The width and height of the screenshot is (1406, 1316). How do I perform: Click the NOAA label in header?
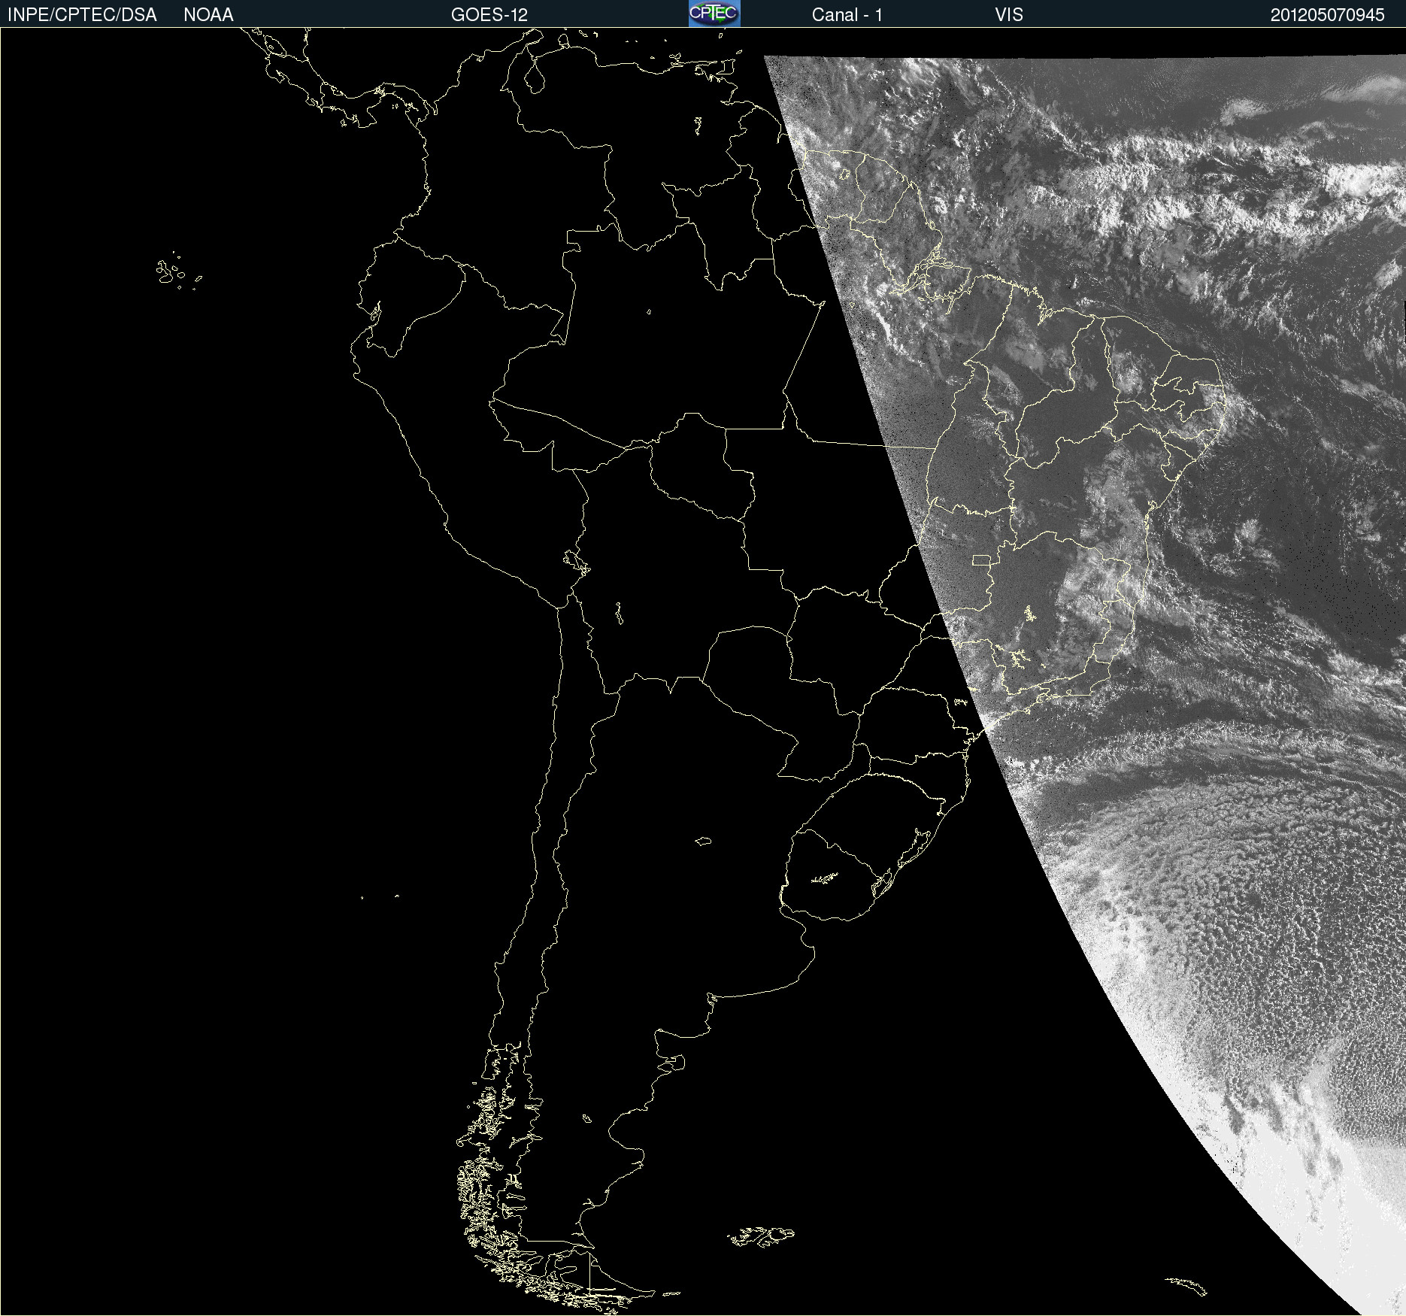click(x=208, y=15)
